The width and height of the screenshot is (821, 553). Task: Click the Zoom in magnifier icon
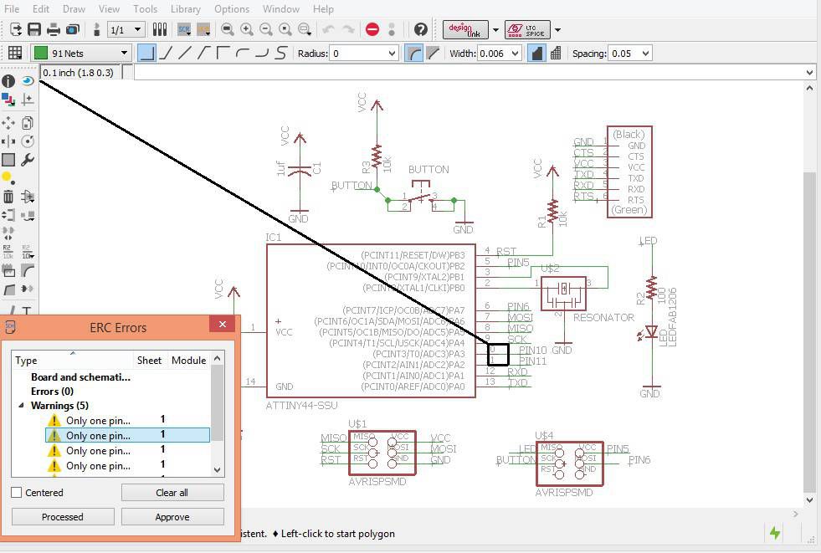coord(247,30)
